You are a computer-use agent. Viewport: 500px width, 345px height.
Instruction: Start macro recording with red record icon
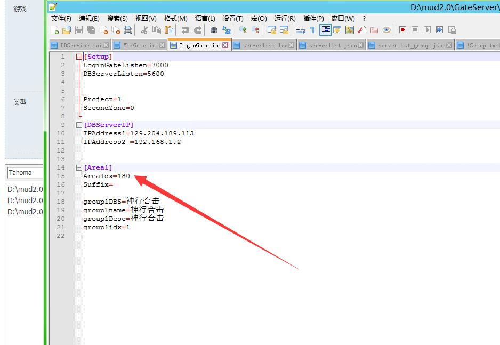(402, 30)
